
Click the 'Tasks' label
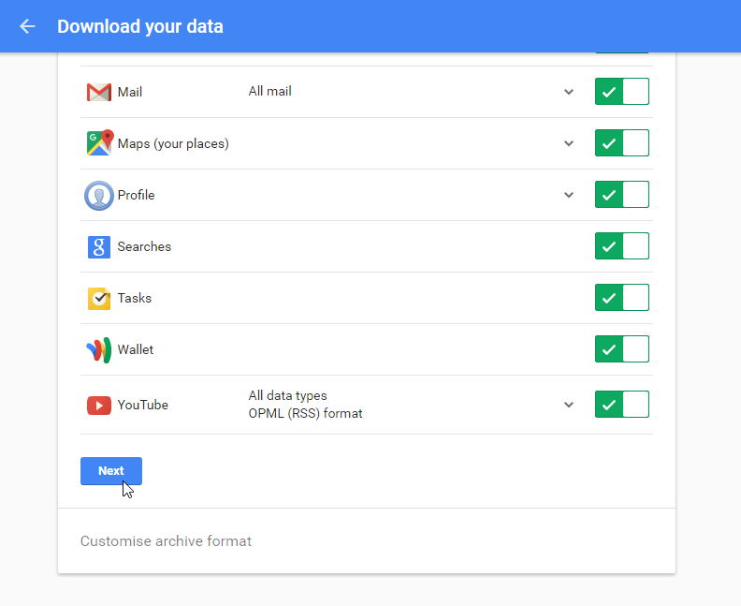[x=134, y=298]
